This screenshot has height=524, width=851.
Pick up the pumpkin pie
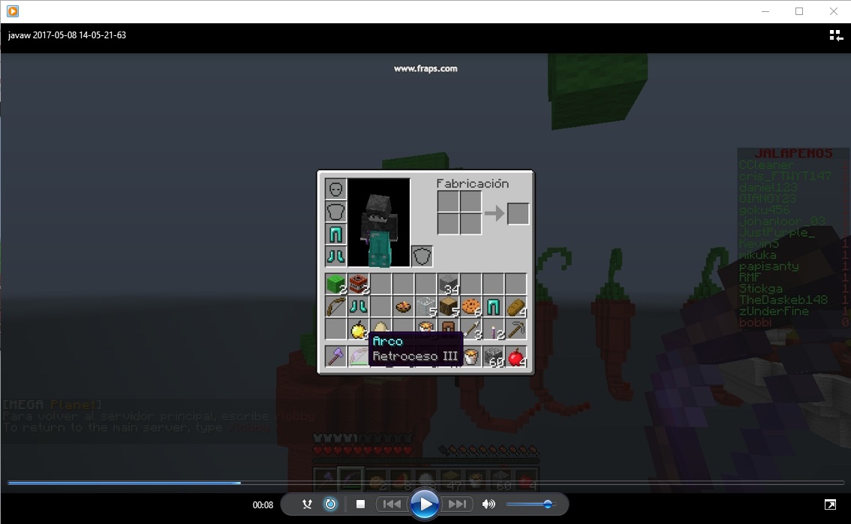(x=403, y=307)
